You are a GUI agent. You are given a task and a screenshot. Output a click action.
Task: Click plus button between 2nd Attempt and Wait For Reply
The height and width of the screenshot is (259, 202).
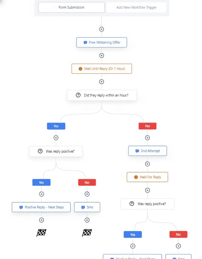click(x=147, y=164)
